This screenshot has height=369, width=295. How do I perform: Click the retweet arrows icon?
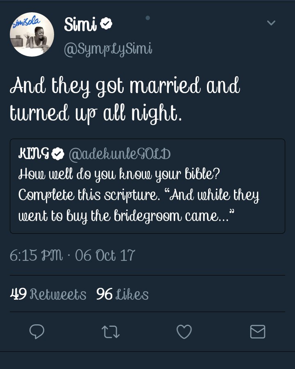tap(111, 331)
